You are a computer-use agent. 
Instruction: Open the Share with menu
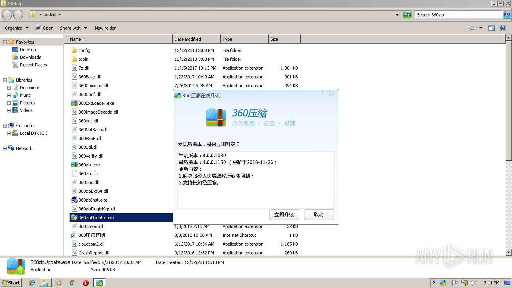pyautogui.click(x=73, y=28)
